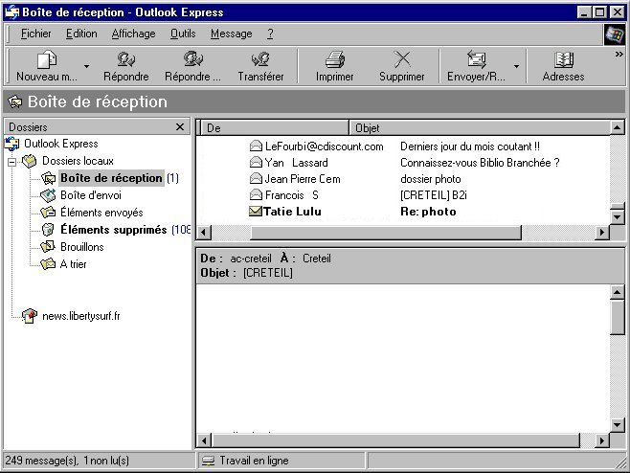Open the Nouveau message dropdown arrow
The height and width of the screenshot is (473, 630).
point(86,66)
